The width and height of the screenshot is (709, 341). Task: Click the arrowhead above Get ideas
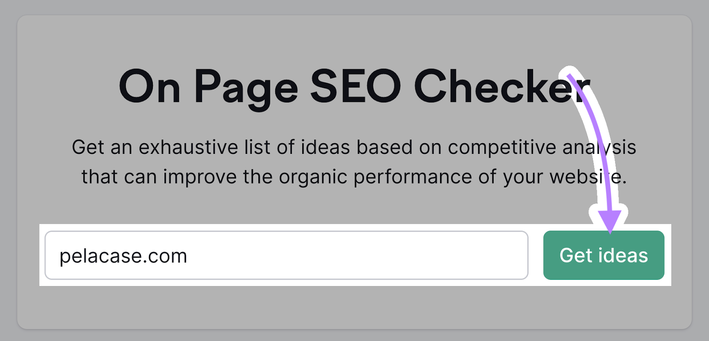click(x=611, y=219)
